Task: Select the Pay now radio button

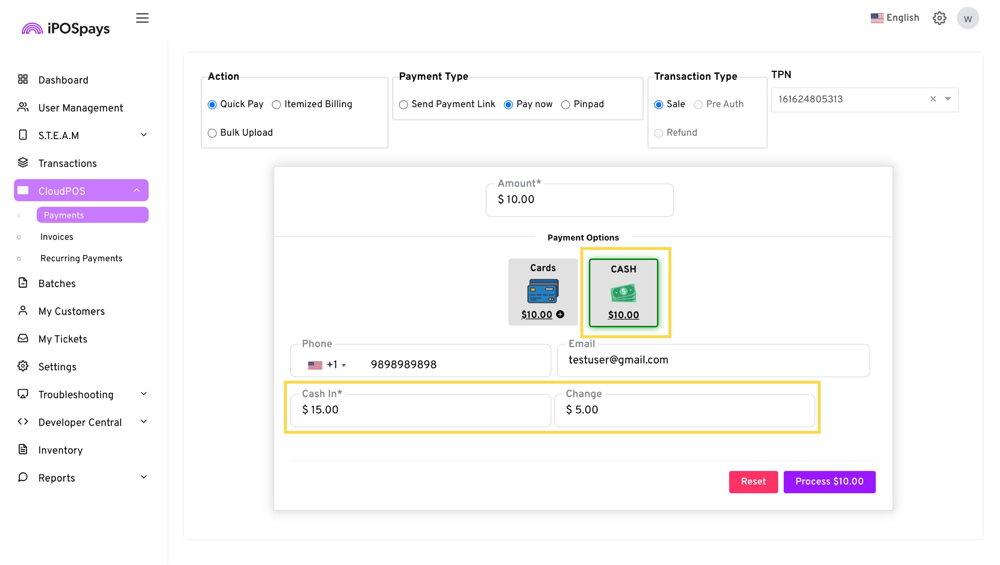Action: click(x=508, y=105)
